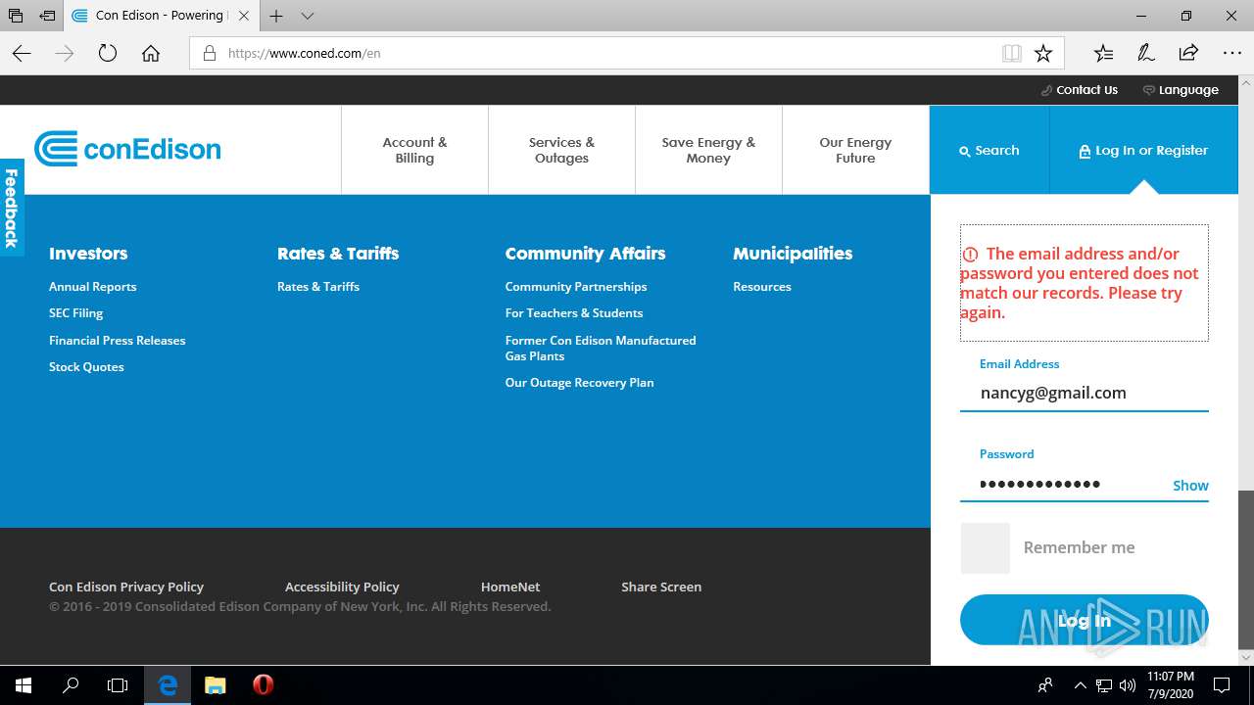
Task: Open Our Energy Future menu
Action: pos(855,150)
